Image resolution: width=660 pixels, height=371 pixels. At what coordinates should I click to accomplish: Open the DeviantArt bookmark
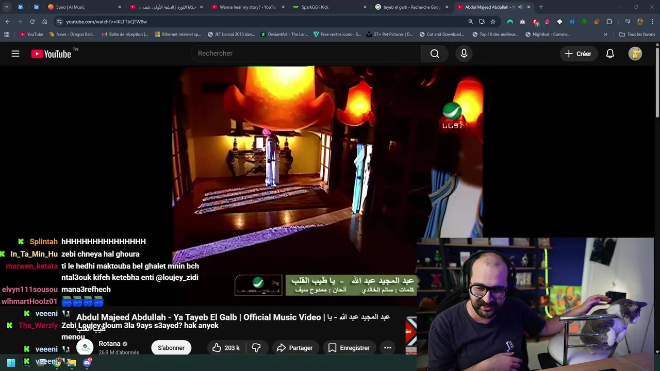[x=284, y=35]
